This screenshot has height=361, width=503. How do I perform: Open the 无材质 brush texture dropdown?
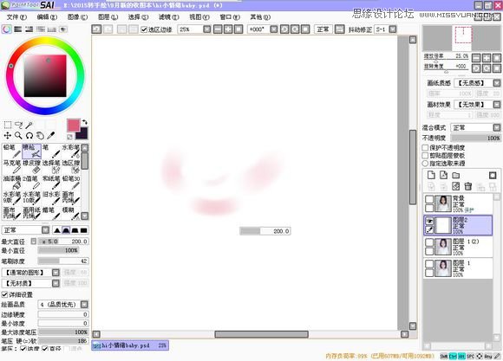56,283
